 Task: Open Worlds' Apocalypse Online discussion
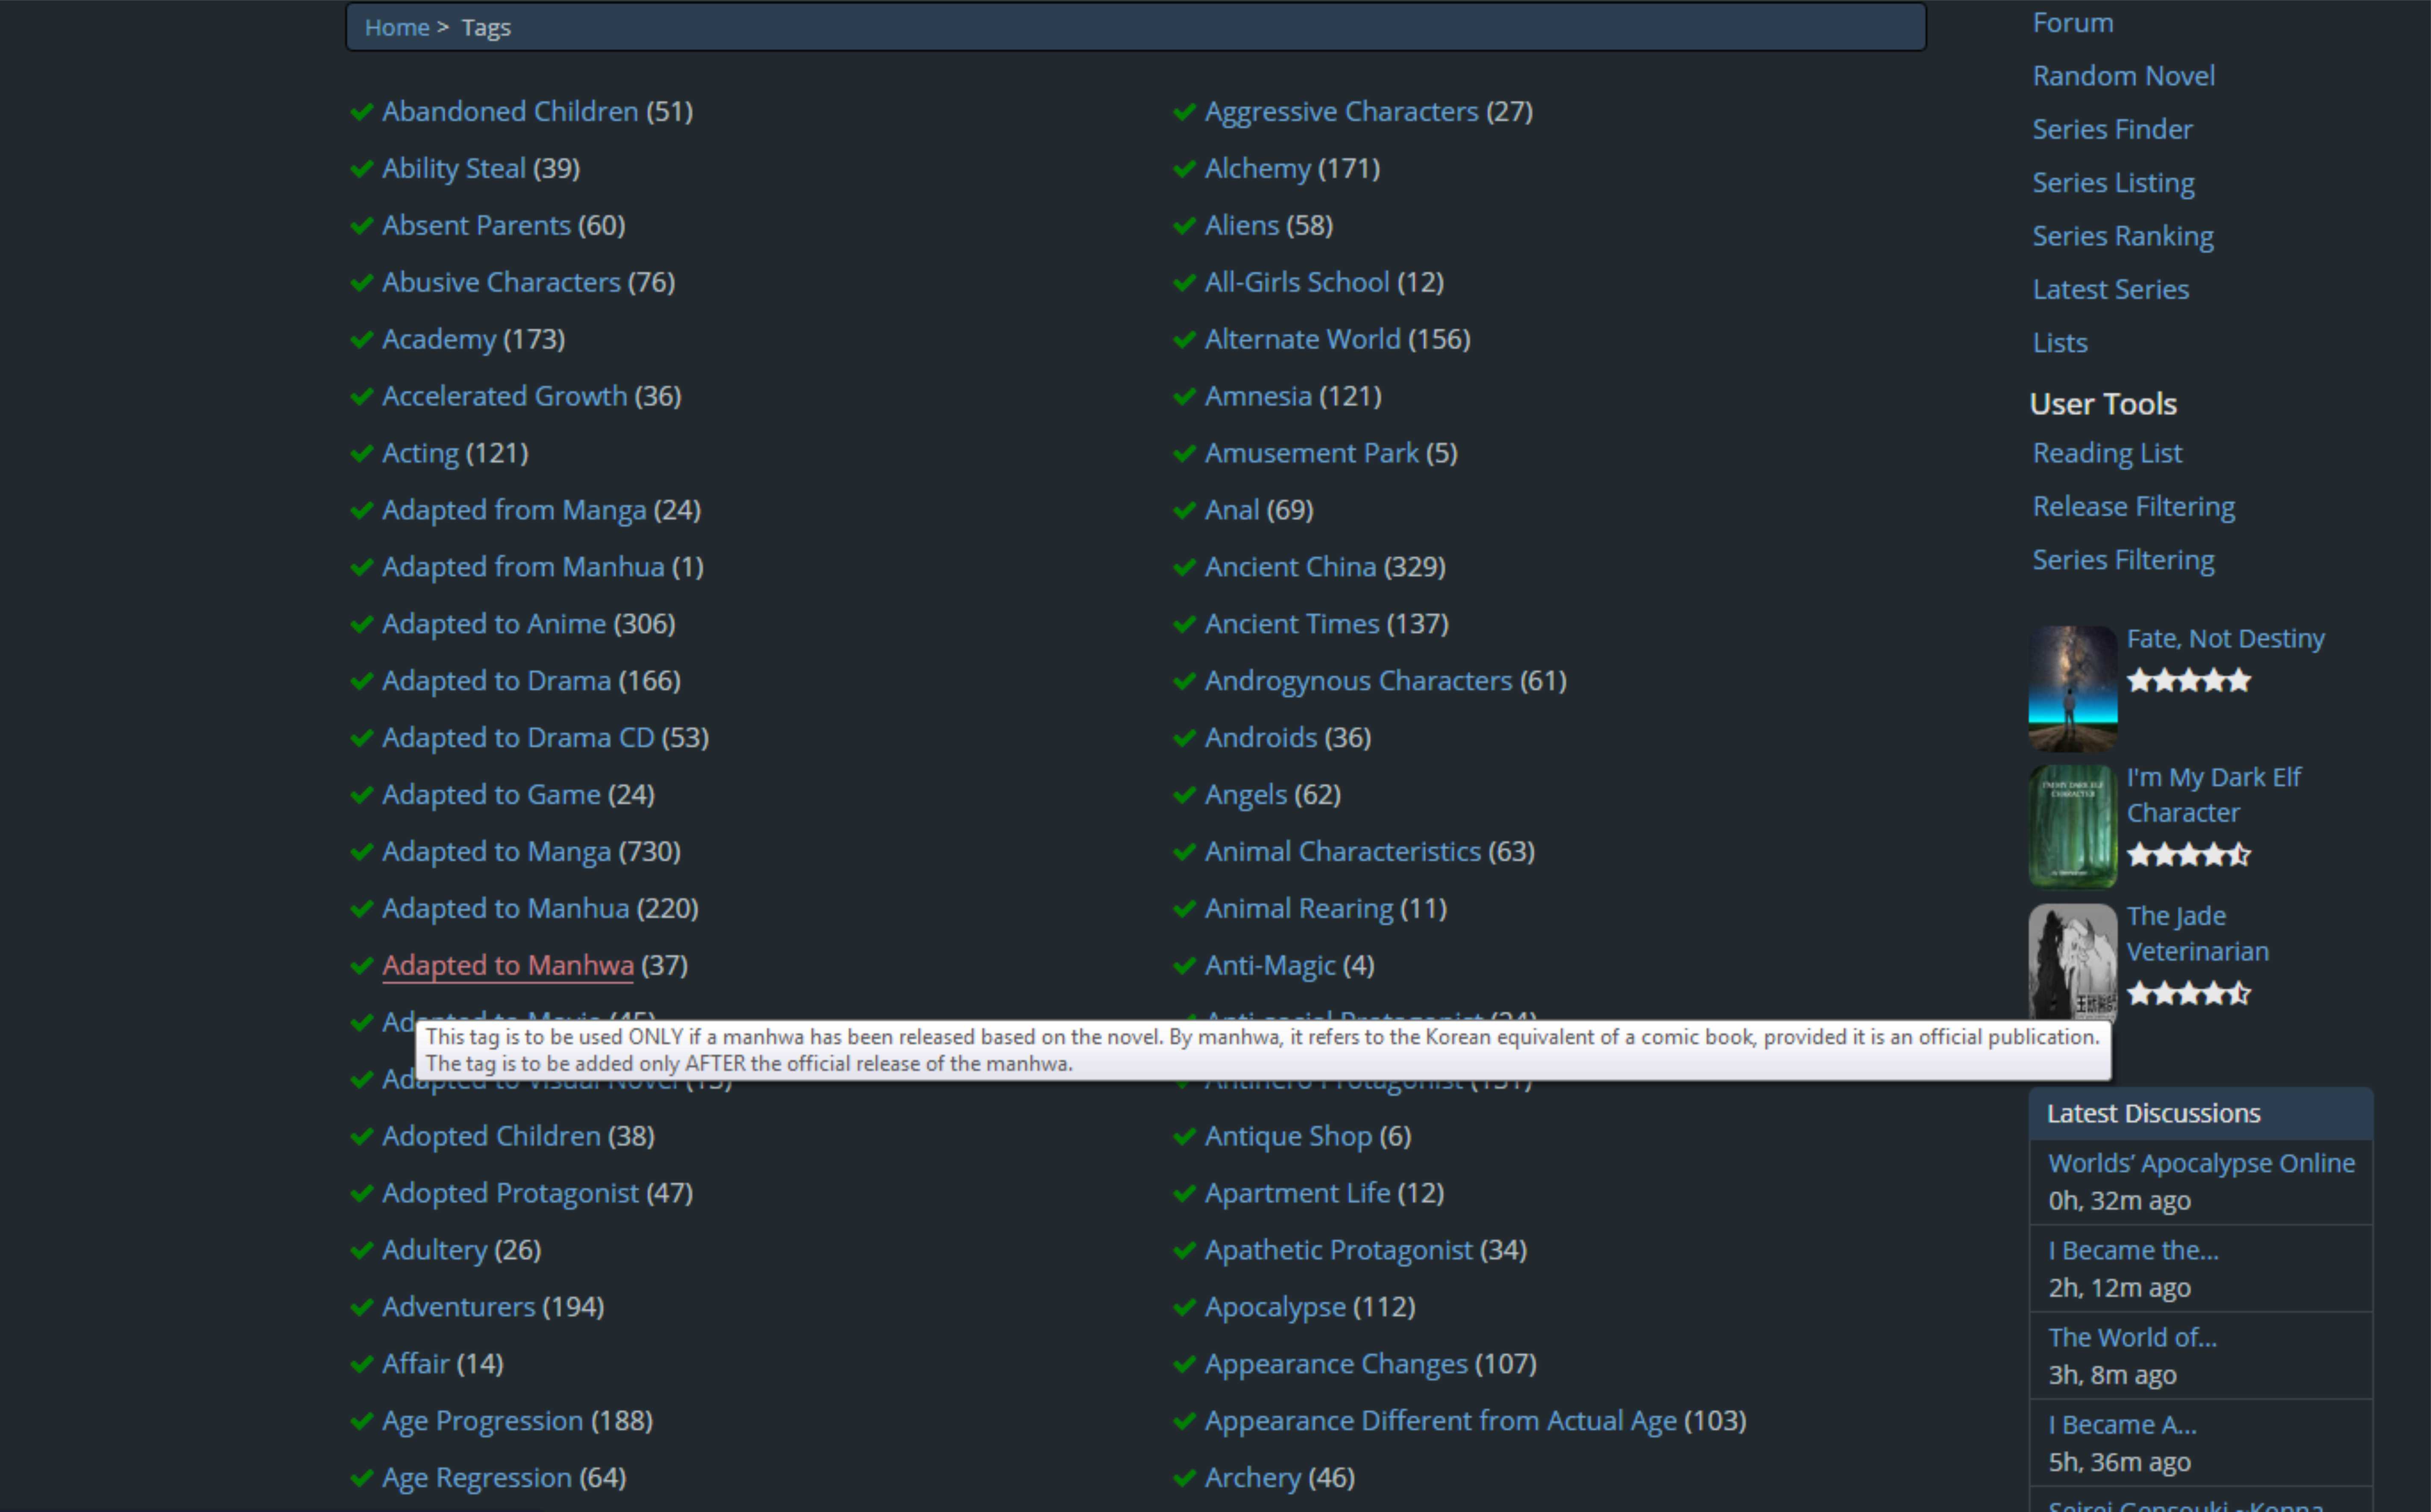tap(2201, 1164)
